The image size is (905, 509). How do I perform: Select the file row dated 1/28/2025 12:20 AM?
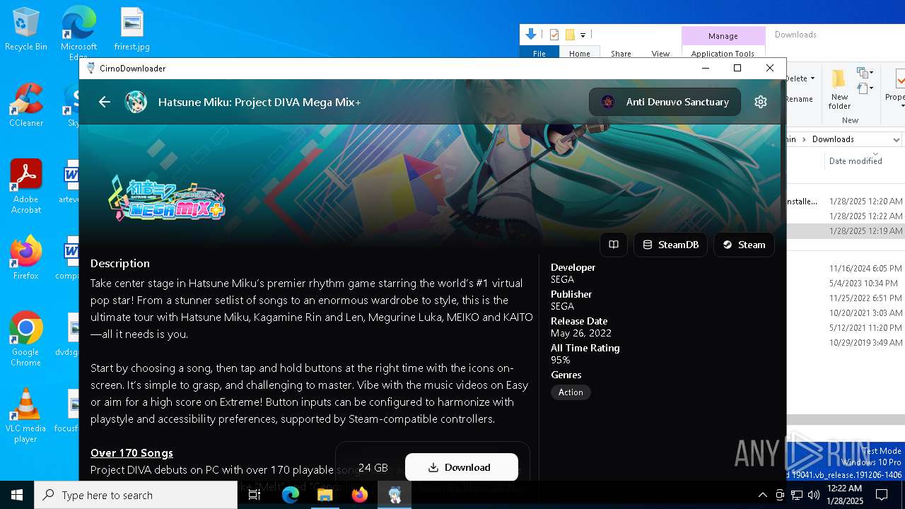coord(846,201)
